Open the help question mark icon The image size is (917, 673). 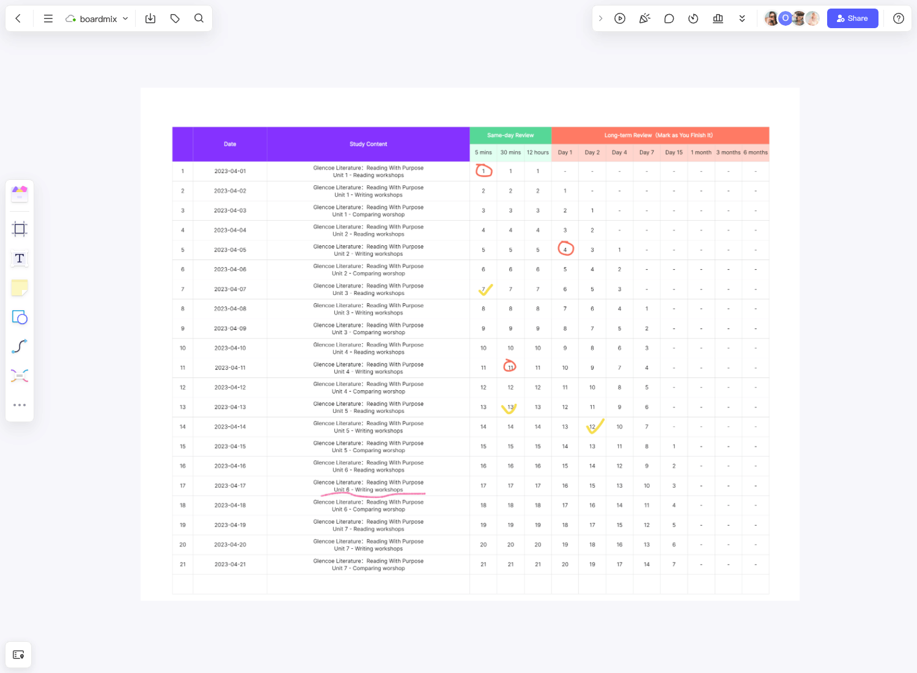click(x=899, y=18)
